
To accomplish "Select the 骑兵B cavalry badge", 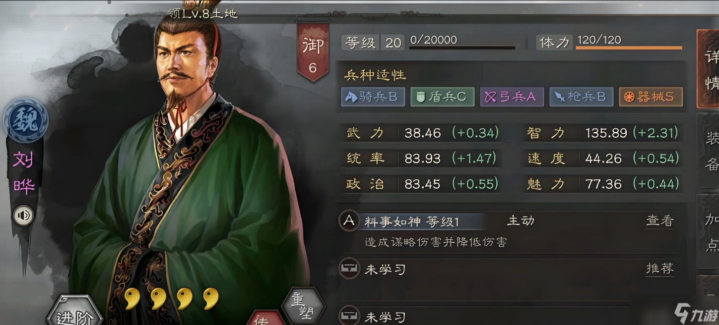I will 373,97.
